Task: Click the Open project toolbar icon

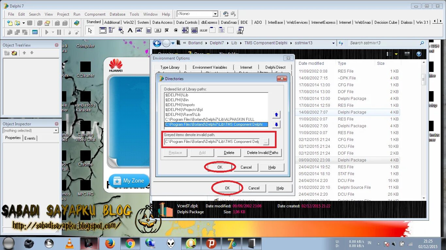Action: tap(47, 23)
